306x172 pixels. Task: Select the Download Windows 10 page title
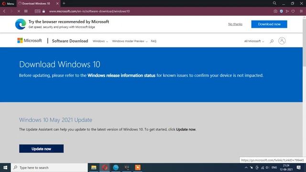[59, 64]
